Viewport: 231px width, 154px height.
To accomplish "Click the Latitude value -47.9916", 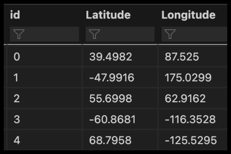I will point(112,78).
